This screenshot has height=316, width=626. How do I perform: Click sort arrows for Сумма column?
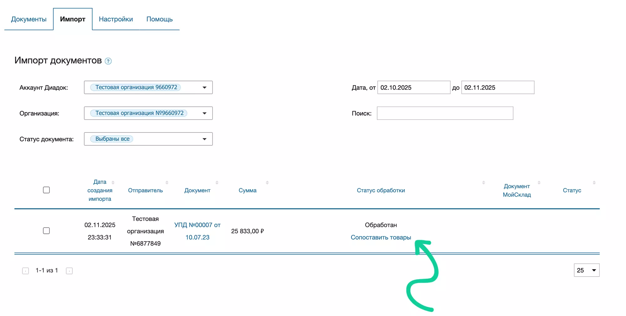267,182
